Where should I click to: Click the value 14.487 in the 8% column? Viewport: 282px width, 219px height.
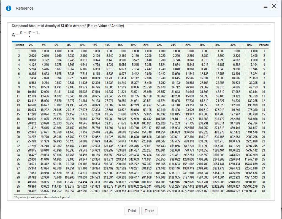[x=70, y=92]
